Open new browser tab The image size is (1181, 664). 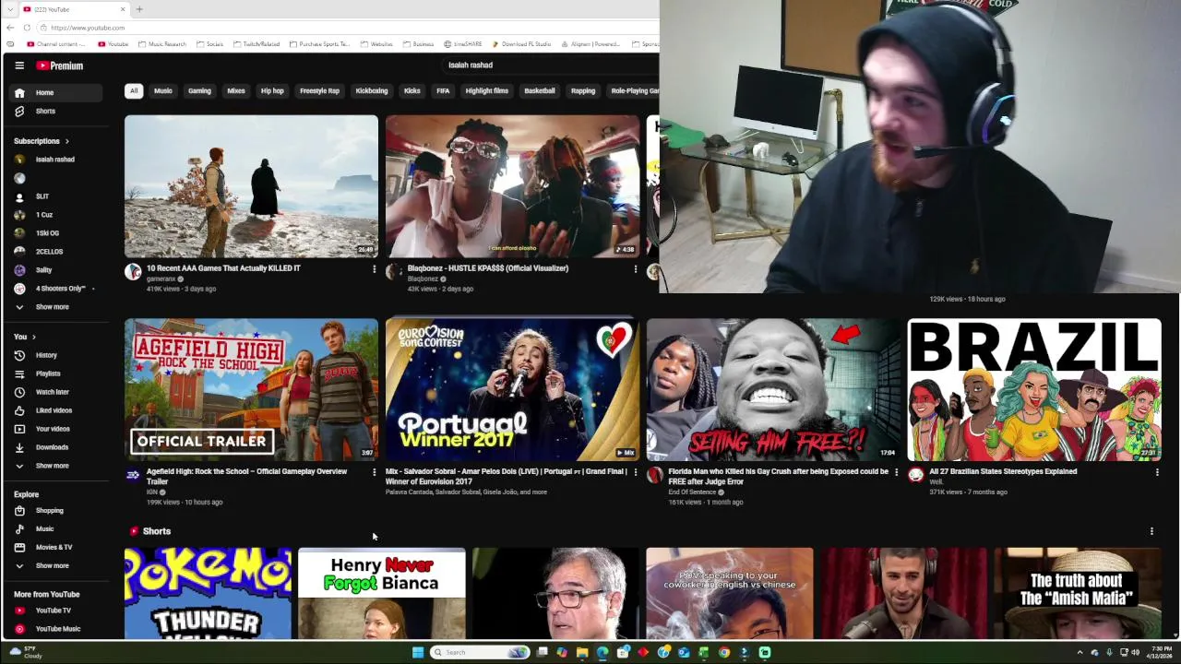[139, 9]
